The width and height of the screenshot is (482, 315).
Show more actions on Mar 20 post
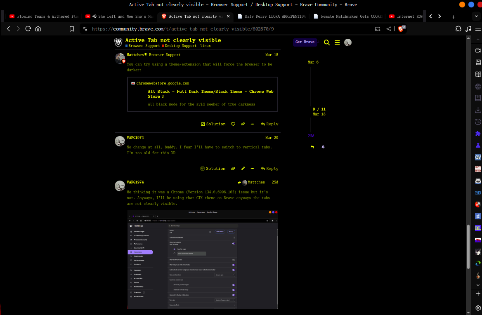[x=253, y=169]
